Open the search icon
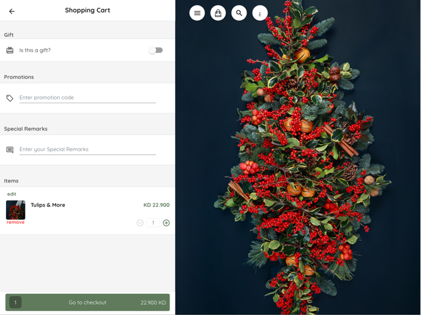This screenshot has width=421, height=315. (x=239, y=13)
